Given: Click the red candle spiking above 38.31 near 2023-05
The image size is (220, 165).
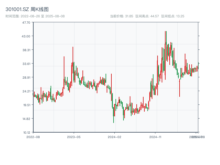Looking at the screenshot, I should pos(73,60).
